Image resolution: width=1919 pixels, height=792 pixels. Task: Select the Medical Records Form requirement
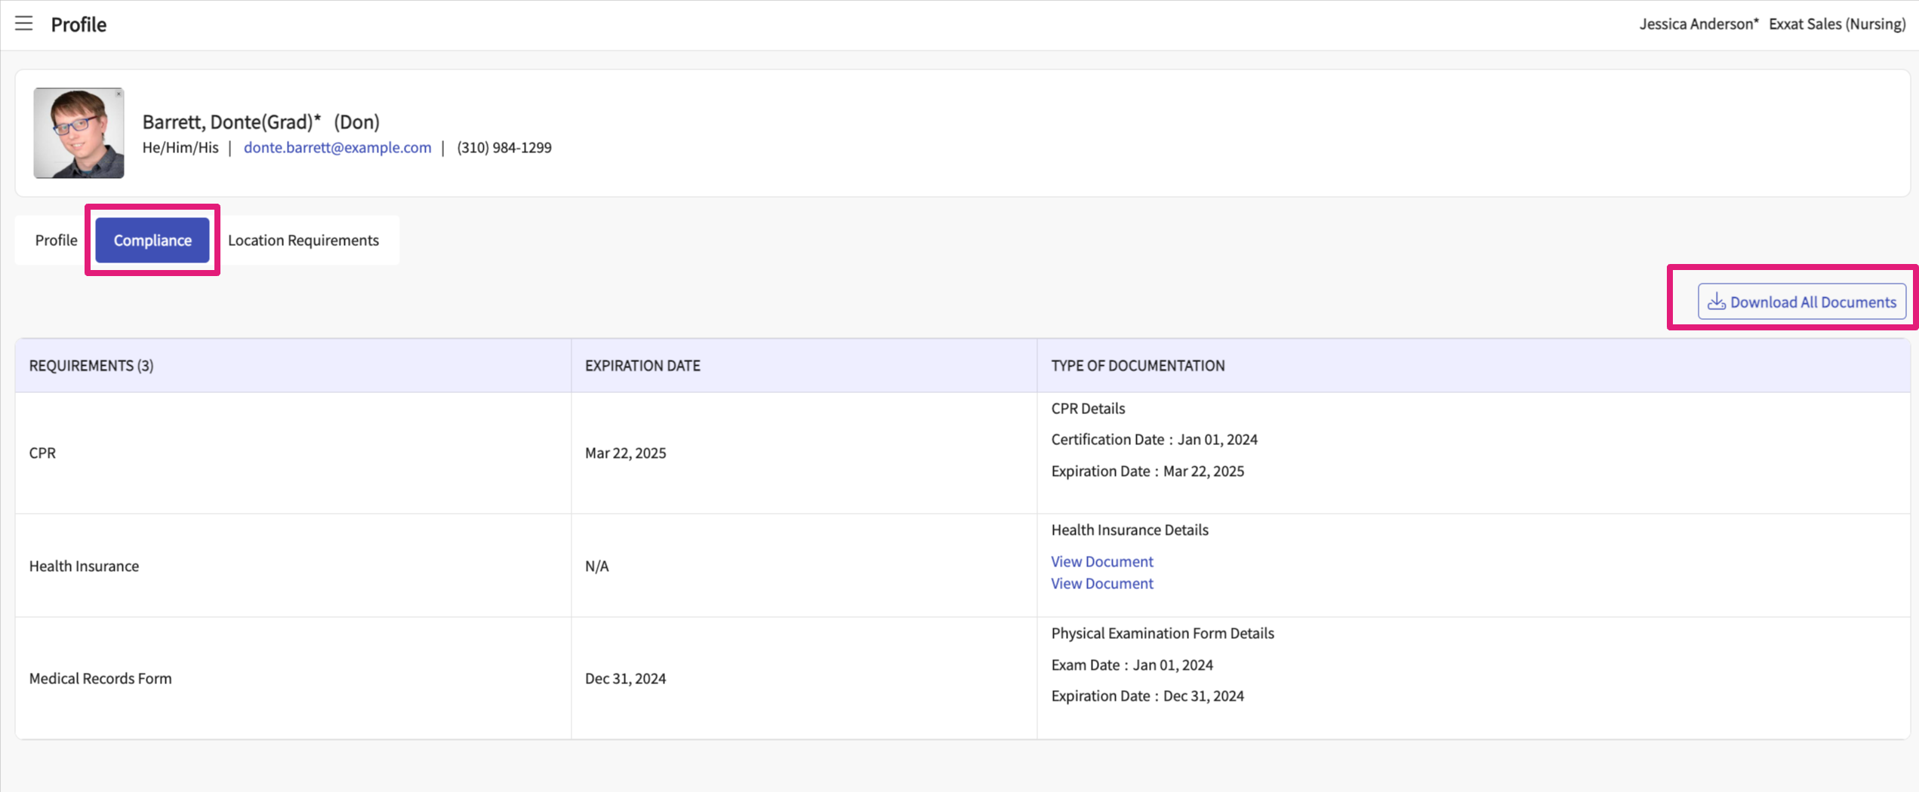[100, 678]
